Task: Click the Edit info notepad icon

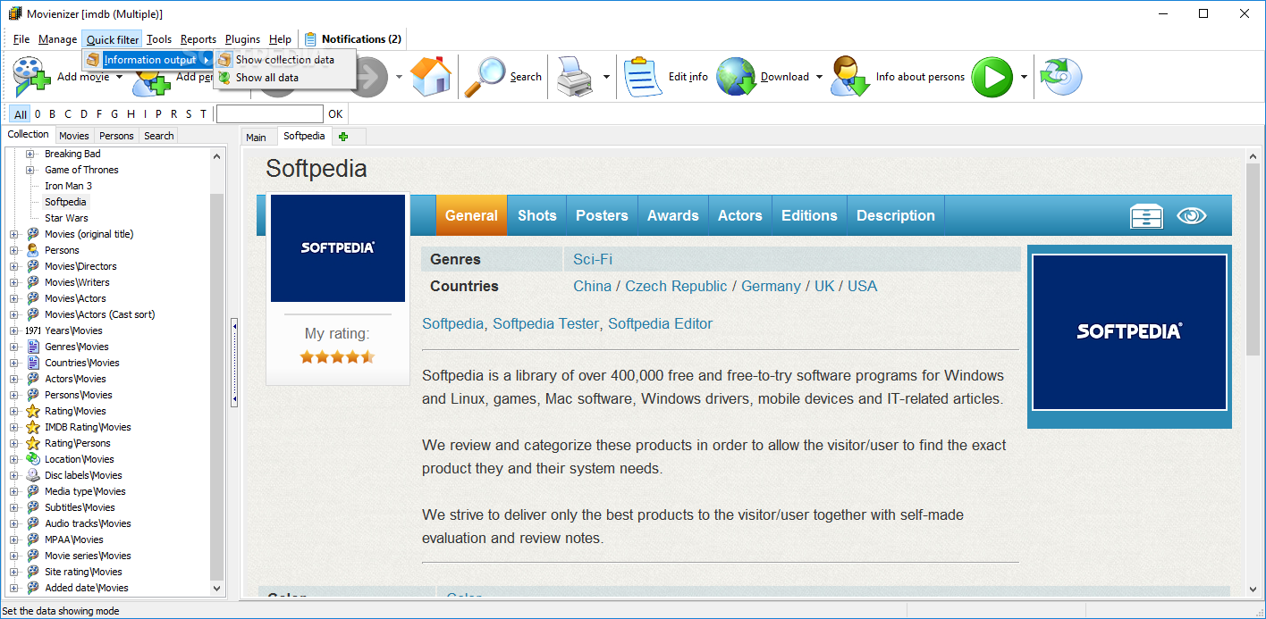Action: coord(643,77)
